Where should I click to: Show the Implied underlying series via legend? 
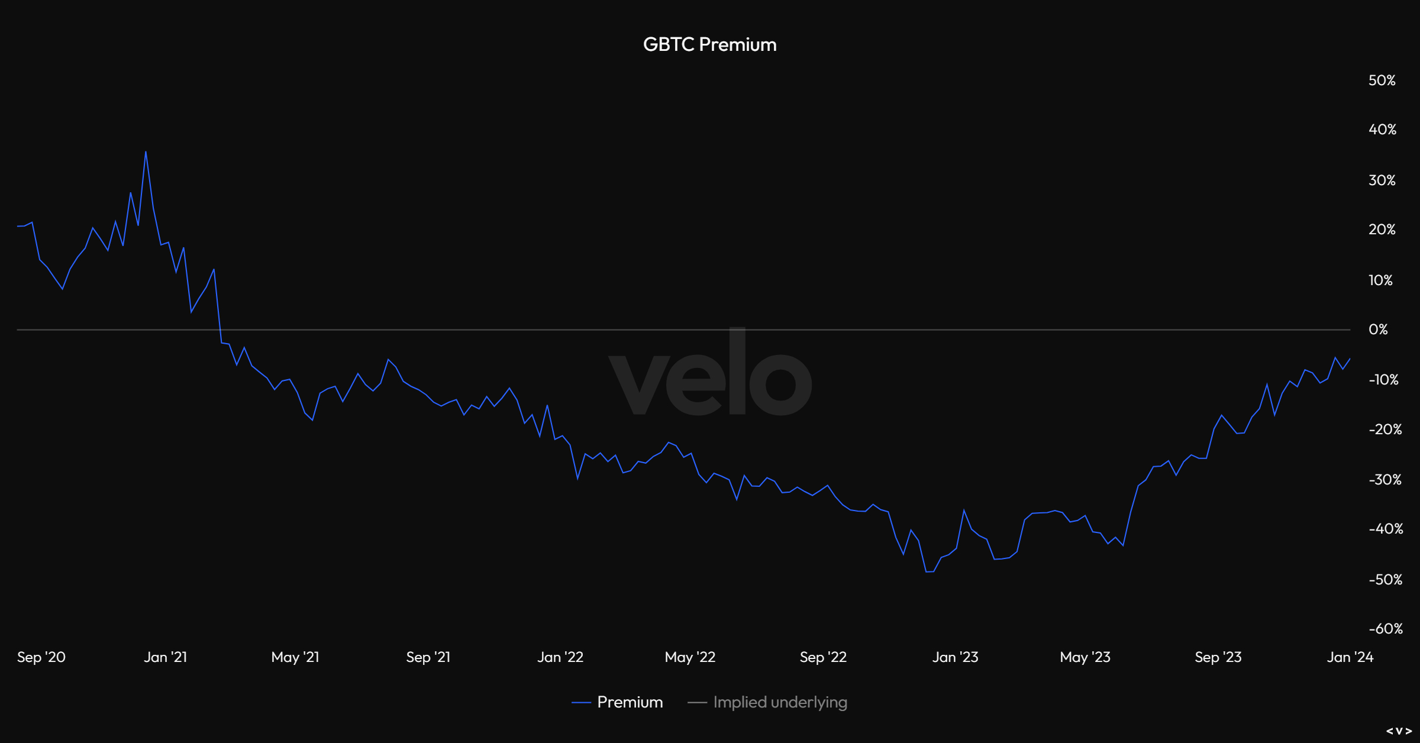(x=780, y=702)
